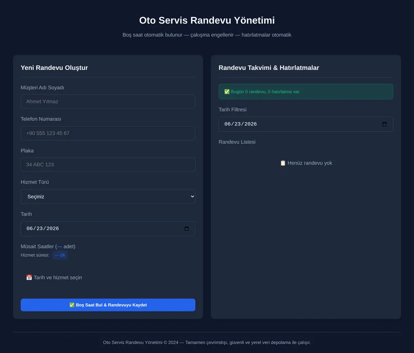Click 'Randevu Takvimi & Hatırlatmalar' heading

tap(269, 68)
